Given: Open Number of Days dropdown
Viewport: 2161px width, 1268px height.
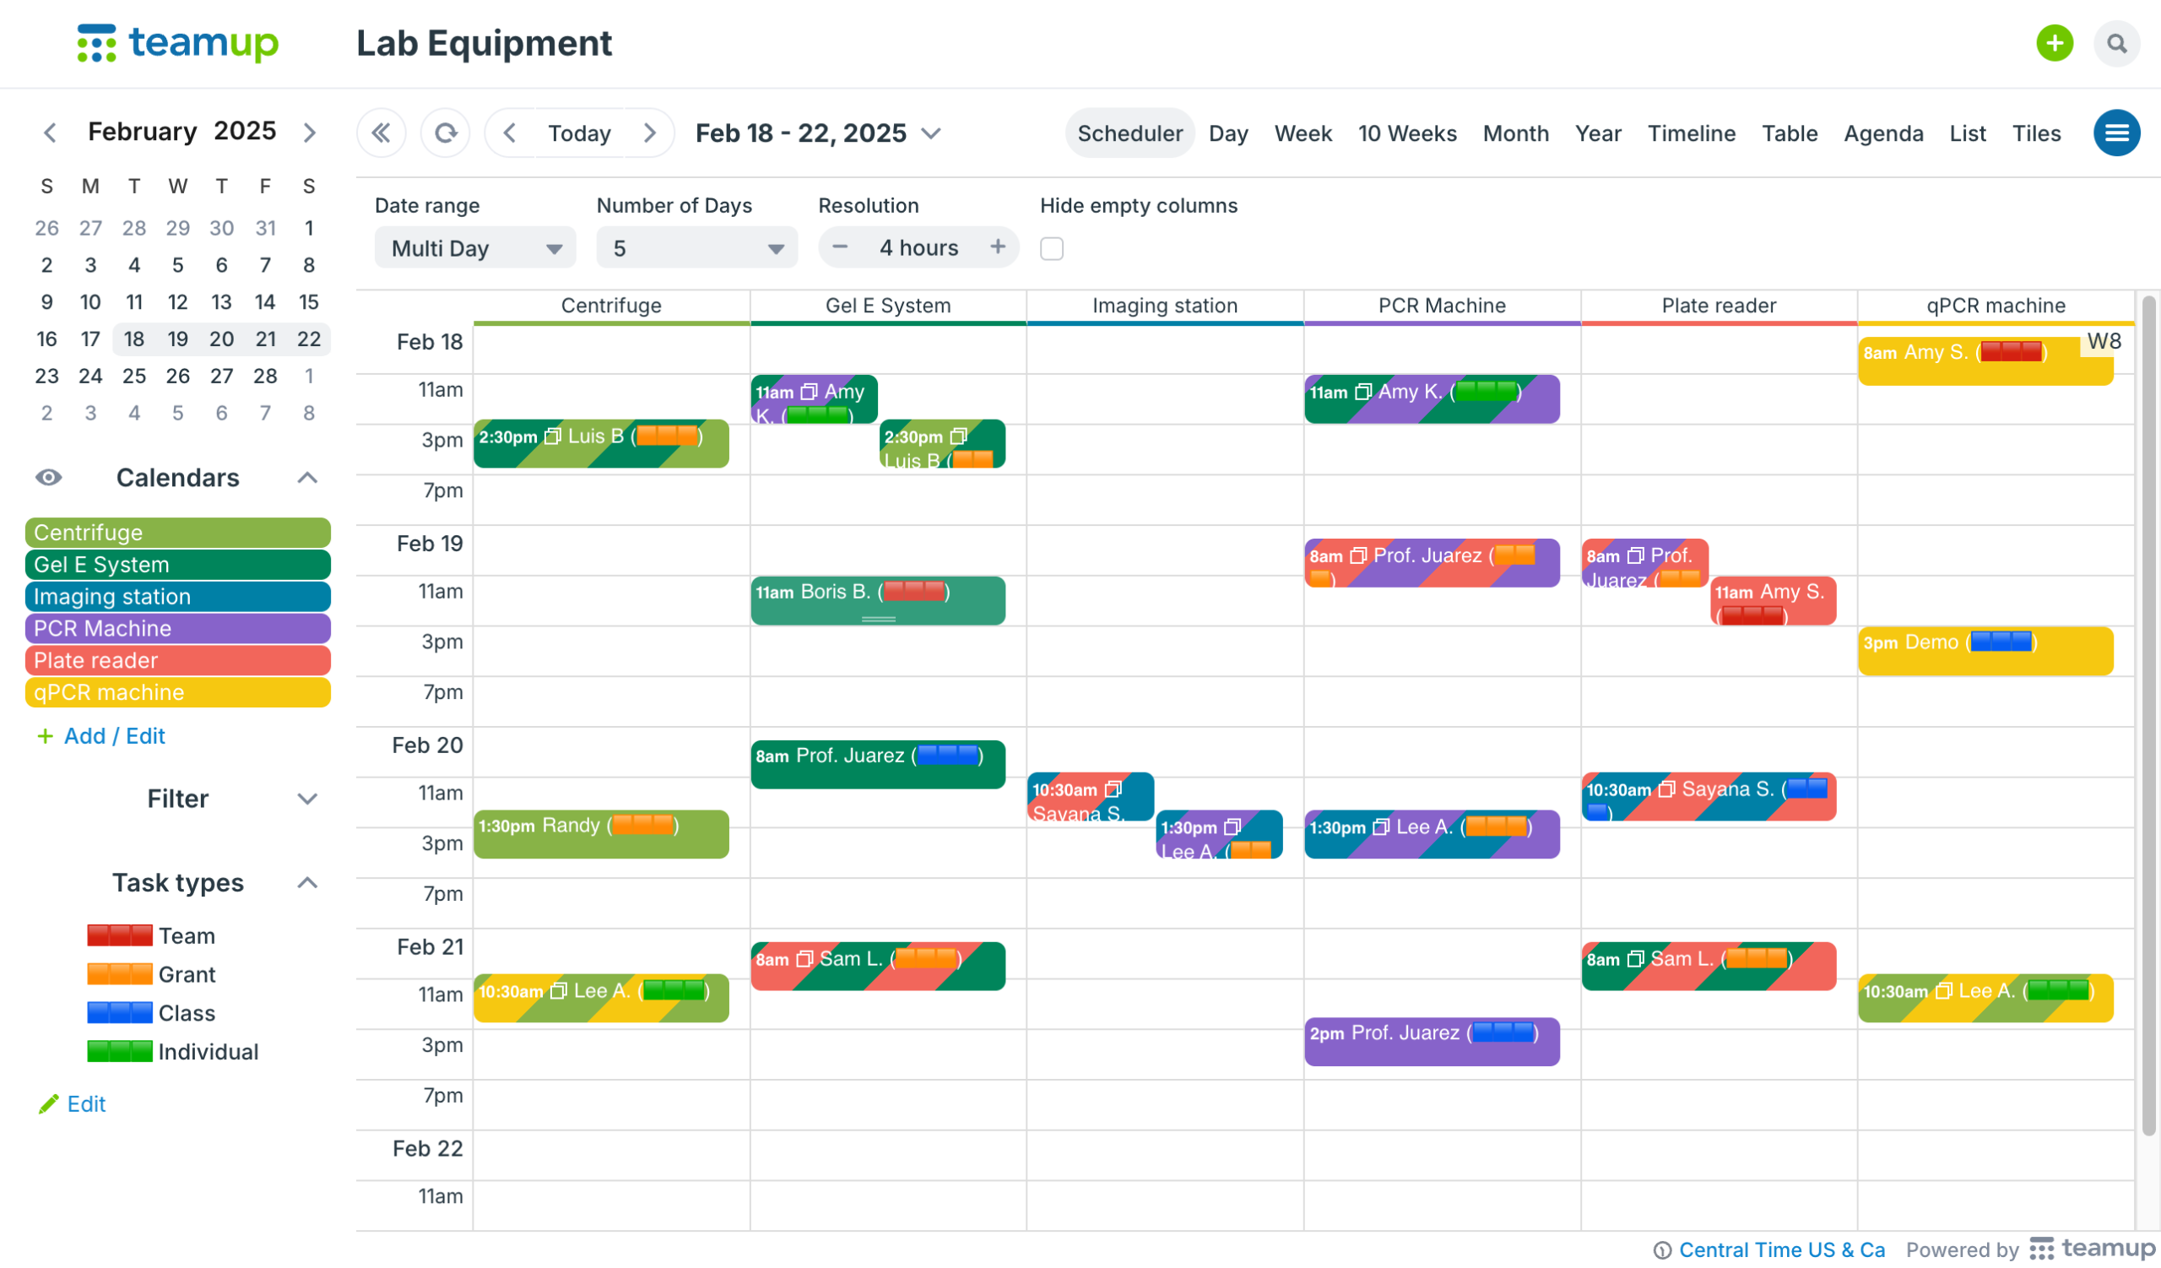Looking at the screenshot, I should [x=696, y=249].
